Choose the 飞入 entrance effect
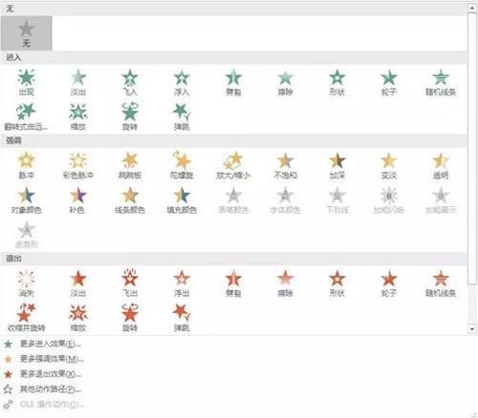This screenshot has width=478, height=418. [130, 82]
